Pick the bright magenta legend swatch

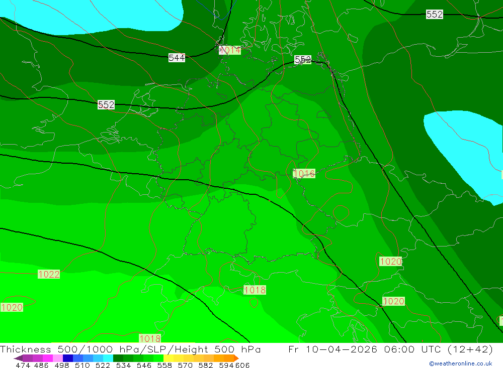(x=47, y=358)
